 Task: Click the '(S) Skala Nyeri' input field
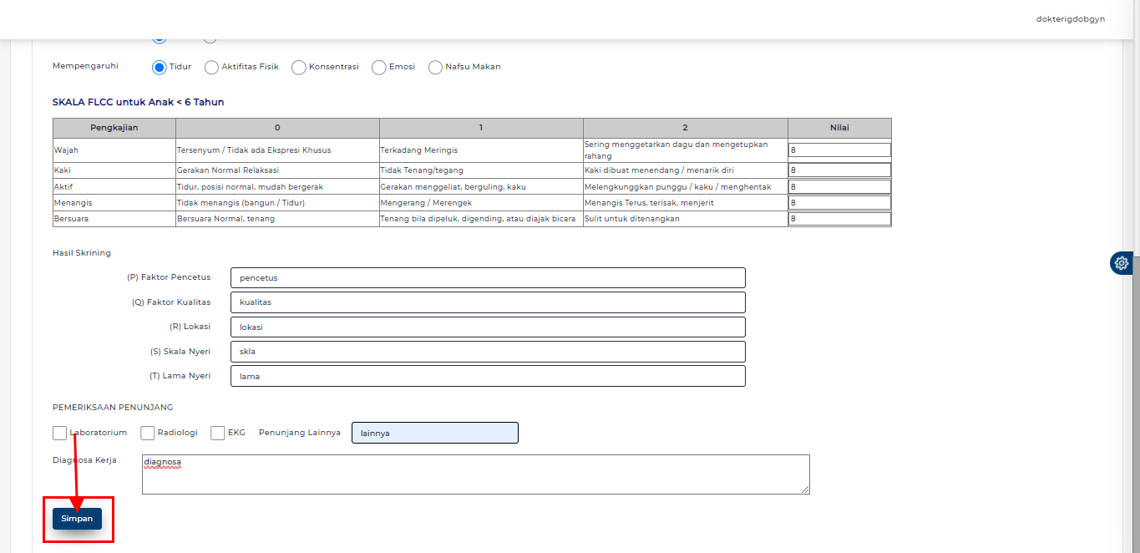pyautogui.click(x=488, y=351)
